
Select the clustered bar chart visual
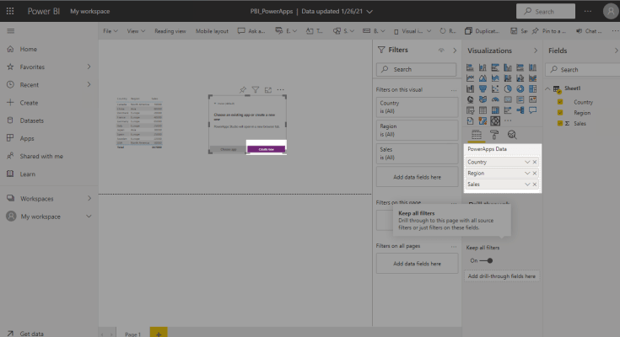[495, 67]
